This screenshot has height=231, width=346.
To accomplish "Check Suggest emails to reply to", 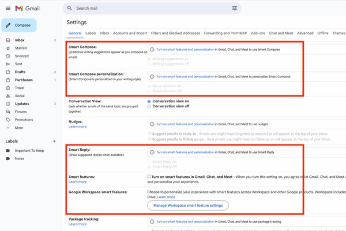I will click(x=149, y=133).
